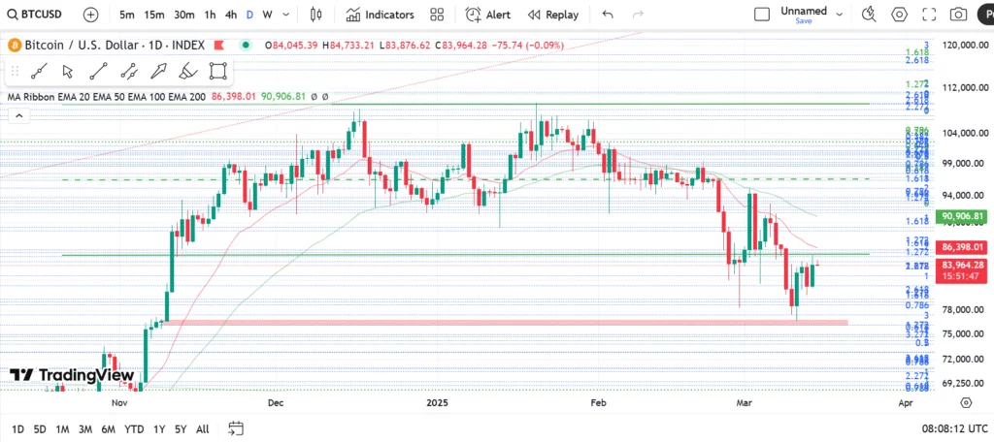994x442 pixels.
Task: Set date range to 3M
Action: [85, 429]
